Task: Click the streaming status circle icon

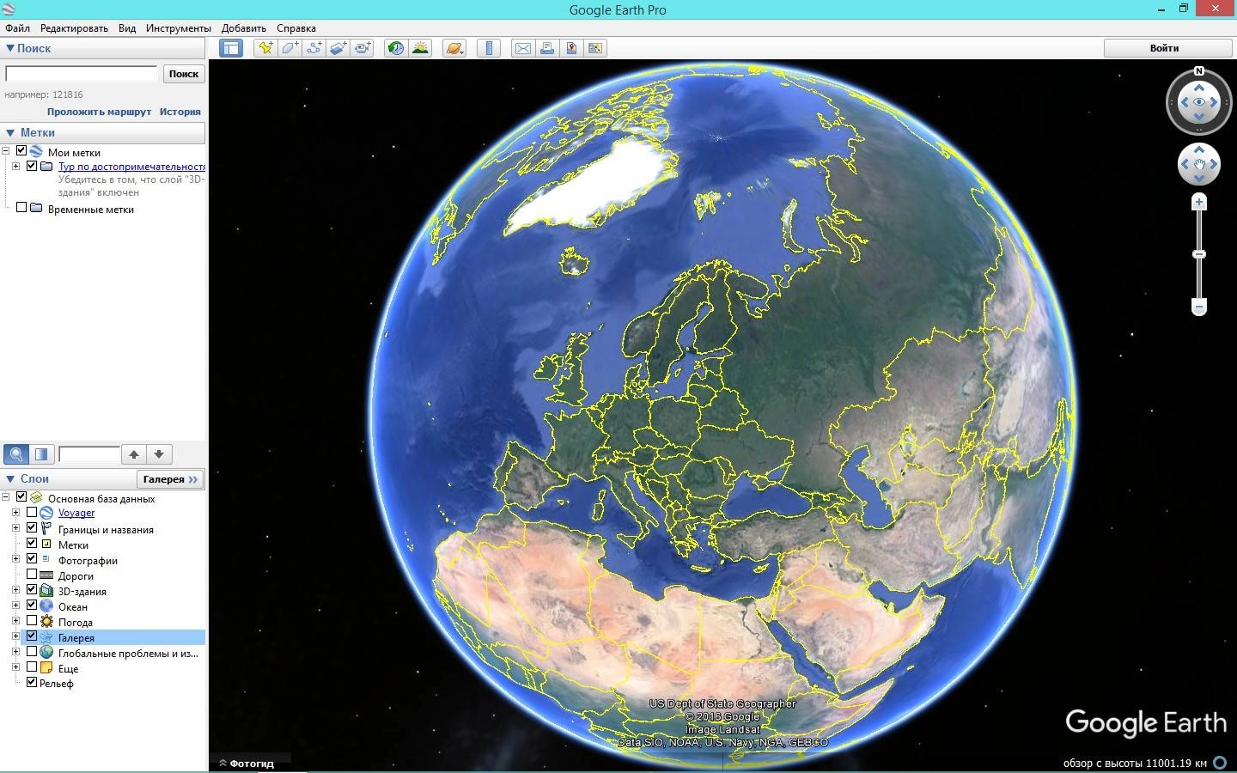Action: tap(1219, 763)
